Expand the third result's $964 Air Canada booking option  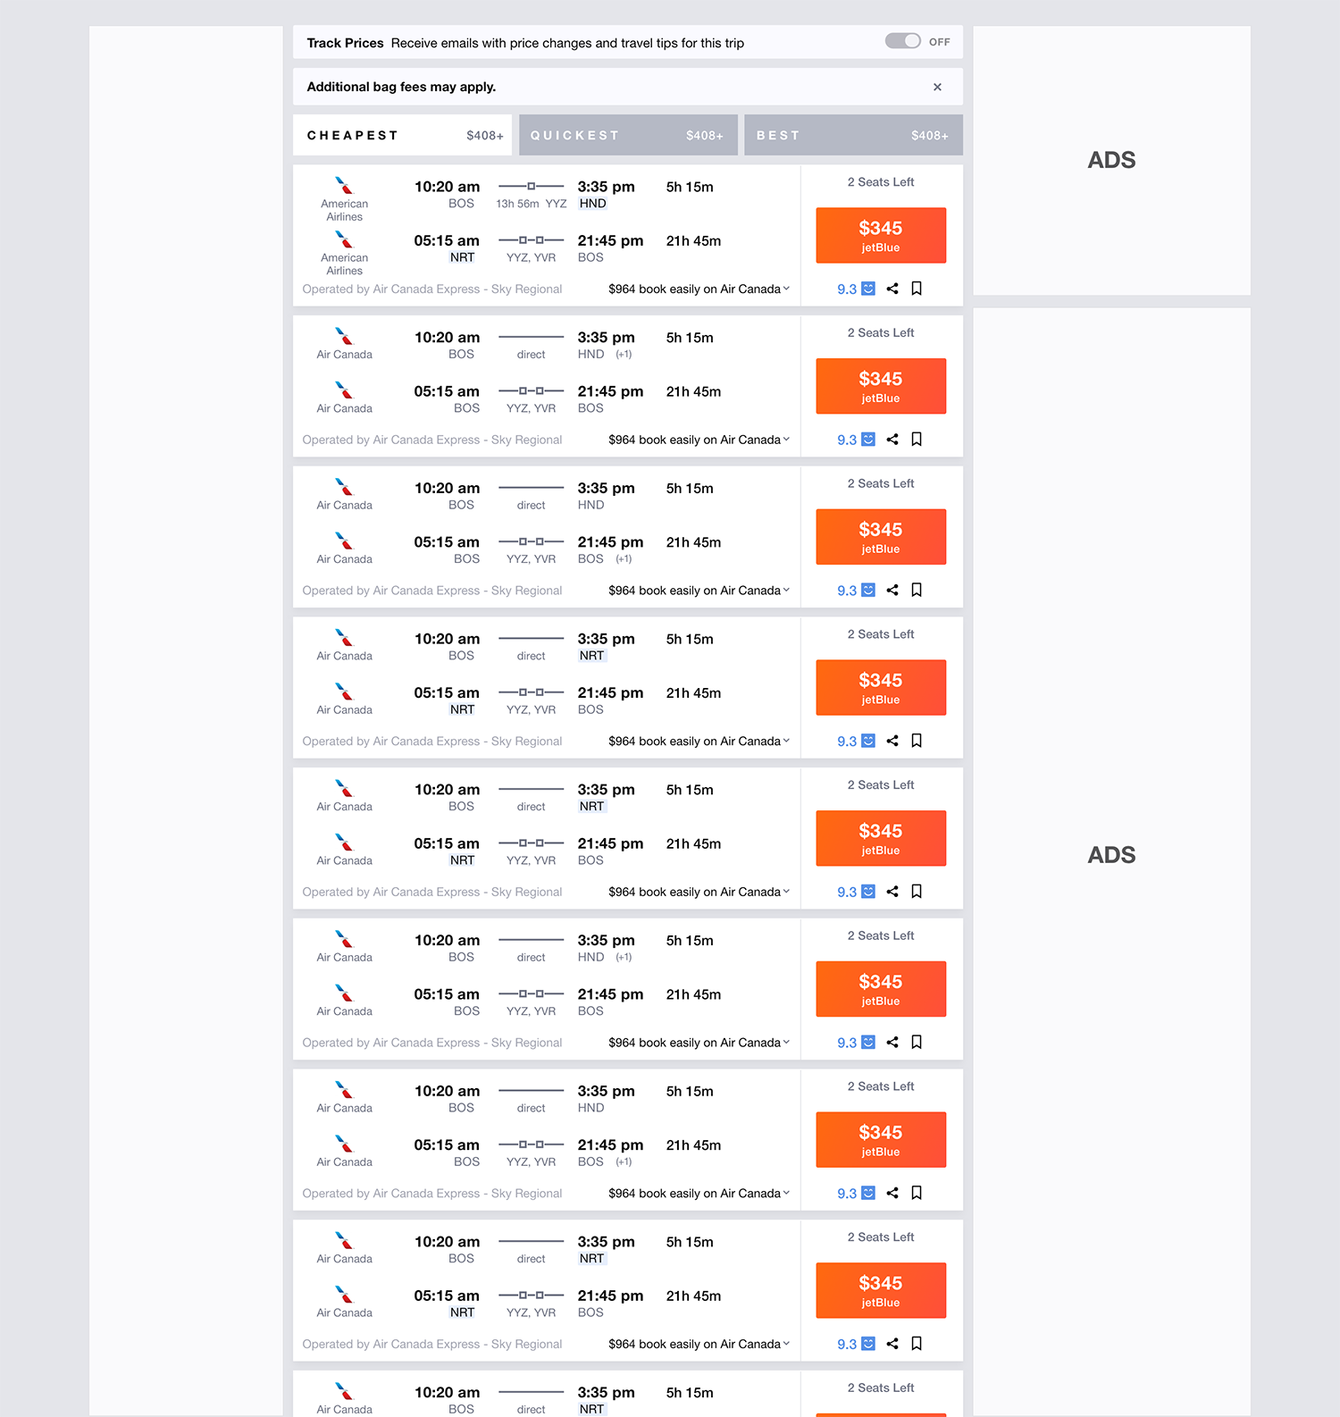(x=699, y=591)
